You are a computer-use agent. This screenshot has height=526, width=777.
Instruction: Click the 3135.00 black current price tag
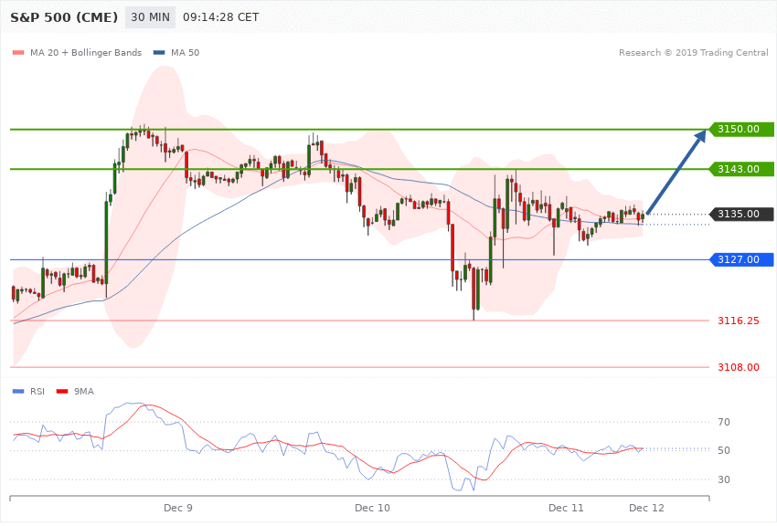pyautogui.click(x=742, y=215)
